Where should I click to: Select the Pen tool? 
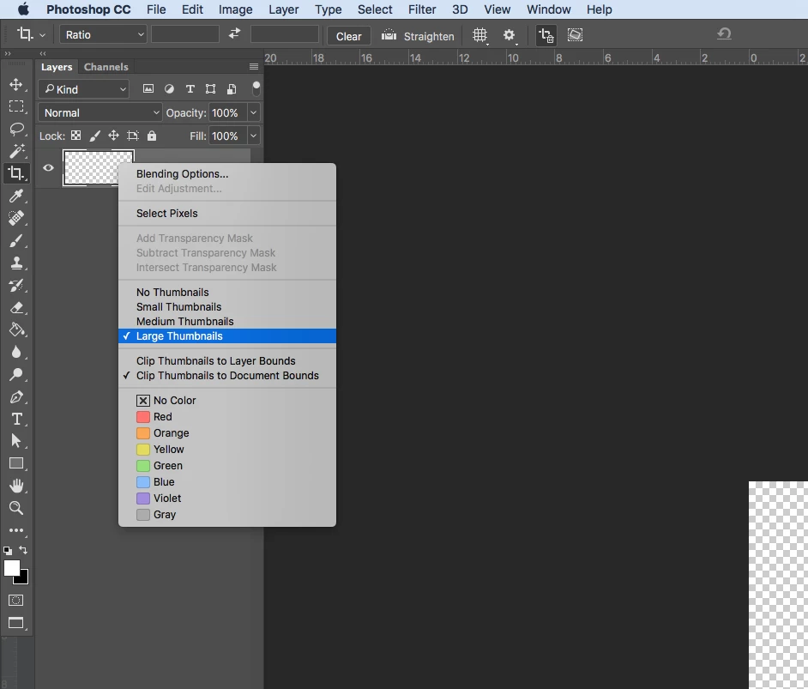coord(16,396)
